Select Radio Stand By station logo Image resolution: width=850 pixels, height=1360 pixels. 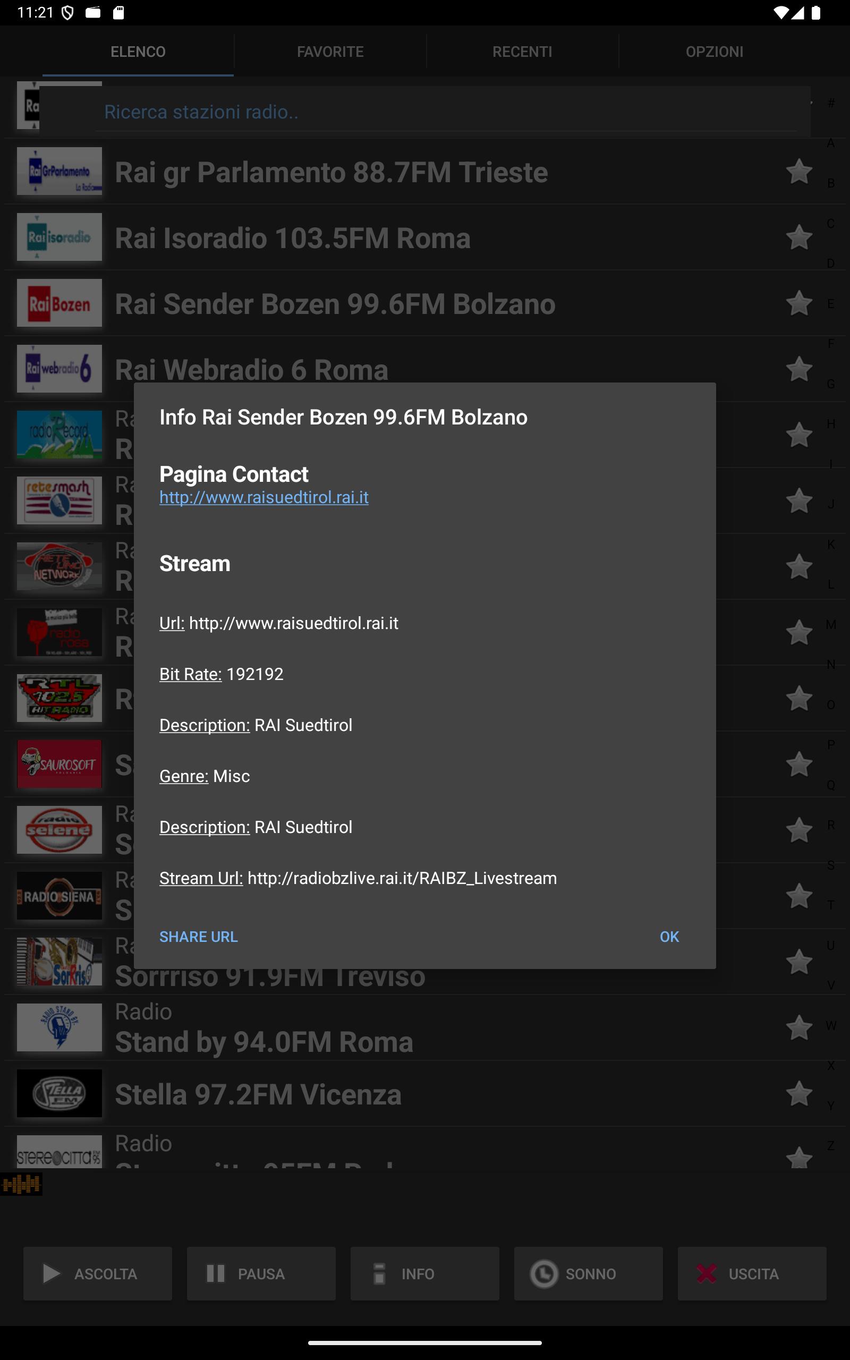tap(59, 1027)
